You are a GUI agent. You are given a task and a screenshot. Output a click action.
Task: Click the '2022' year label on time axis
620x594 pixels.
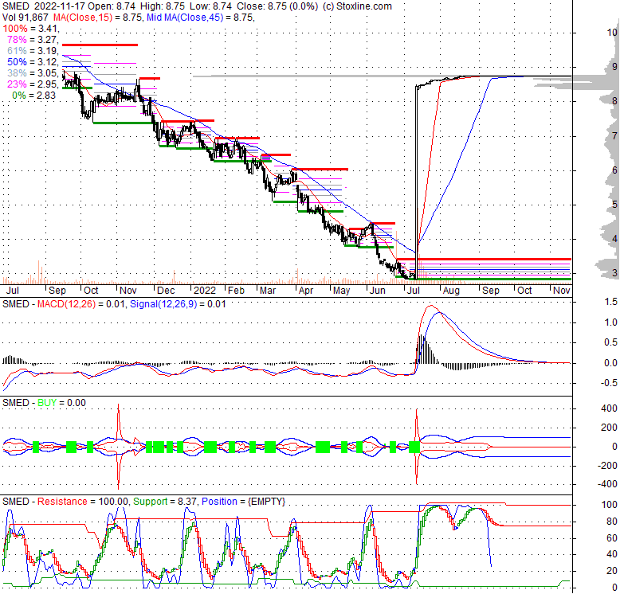pos(205,291)
